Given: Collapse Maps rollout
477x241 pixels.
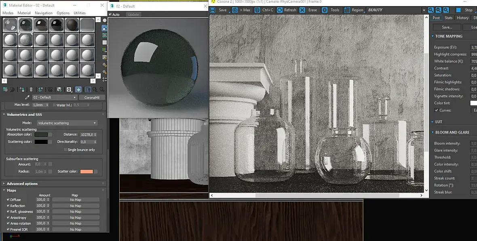Looking at the screenshot, I should (11, 190).
